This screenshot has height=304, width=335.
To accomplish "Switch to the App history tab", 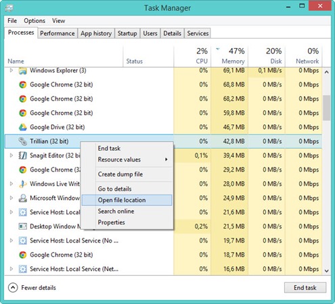I will [96, 33].
